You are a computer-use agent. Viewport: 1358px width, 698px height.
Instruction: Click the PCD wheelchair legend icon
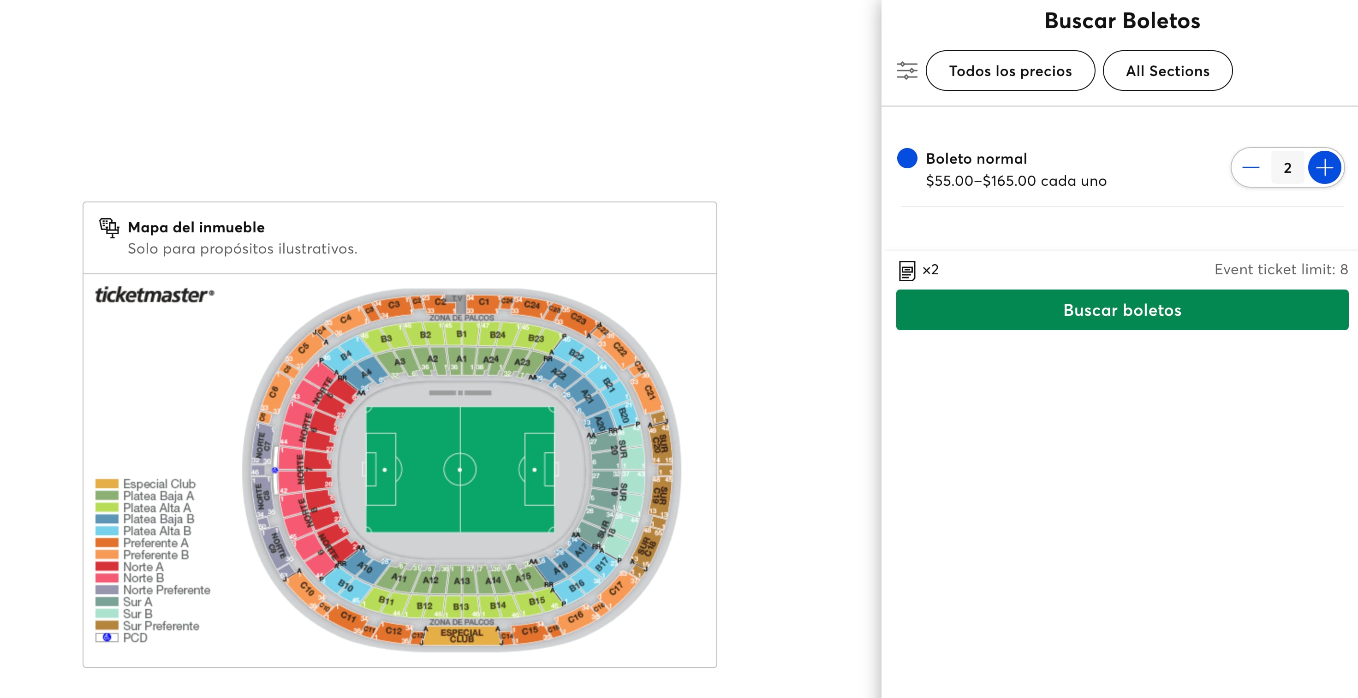coord(107,638)
